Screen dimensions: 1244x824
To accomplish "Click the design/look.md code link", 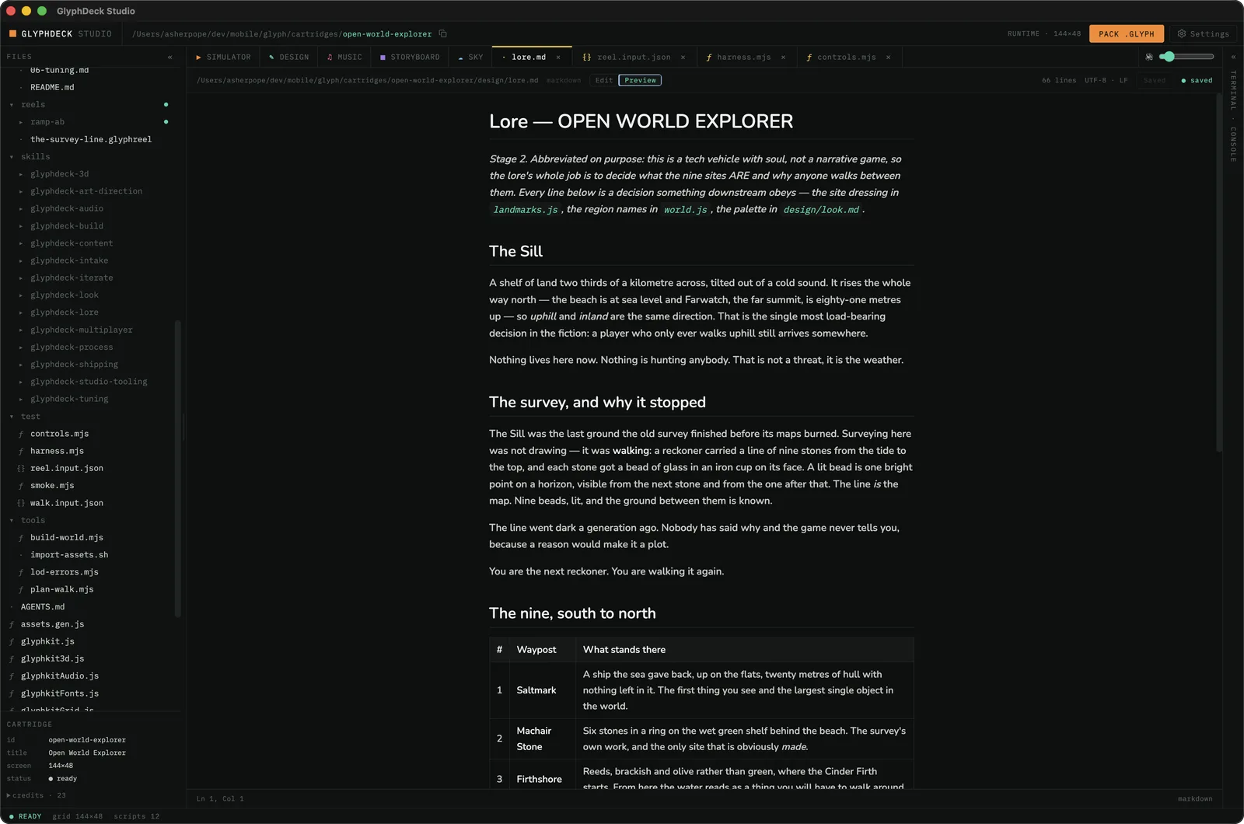I will click(x=821, y=210).
